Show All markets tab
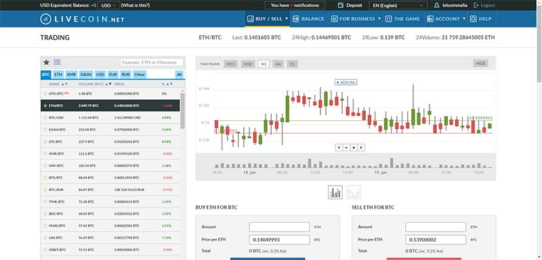 [x=179, y=74]
